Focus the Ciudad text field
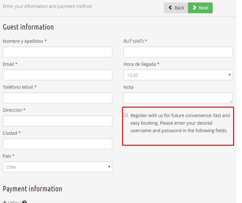Screen dimensions: 242x203 click(x=57, y=144)
